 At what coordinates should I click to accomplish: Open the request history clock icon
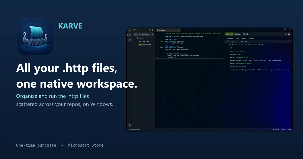(x=130, y=40)
